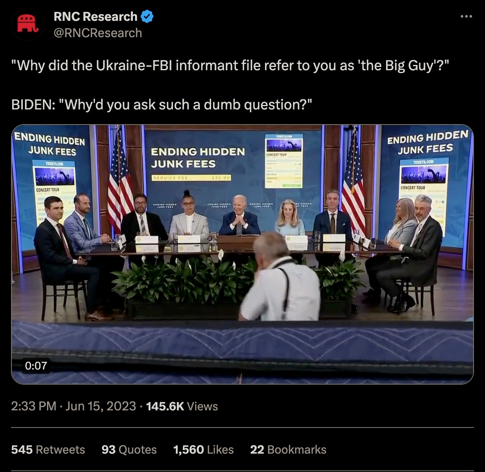
Task: Open the three-dot more options menu
Action: click(466, 16)
